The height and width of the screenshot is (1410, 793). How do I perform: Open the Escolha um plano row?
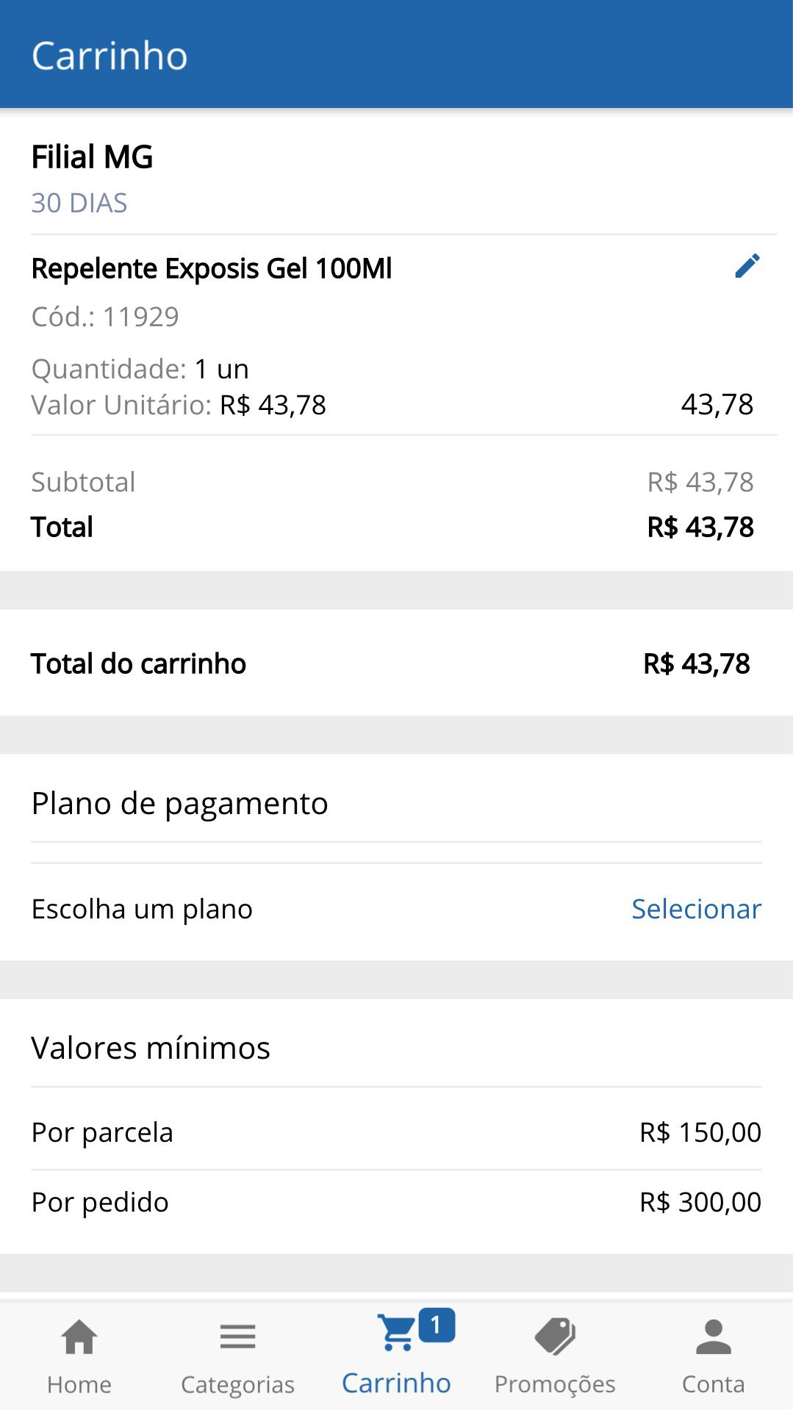[x=397, y=909]
